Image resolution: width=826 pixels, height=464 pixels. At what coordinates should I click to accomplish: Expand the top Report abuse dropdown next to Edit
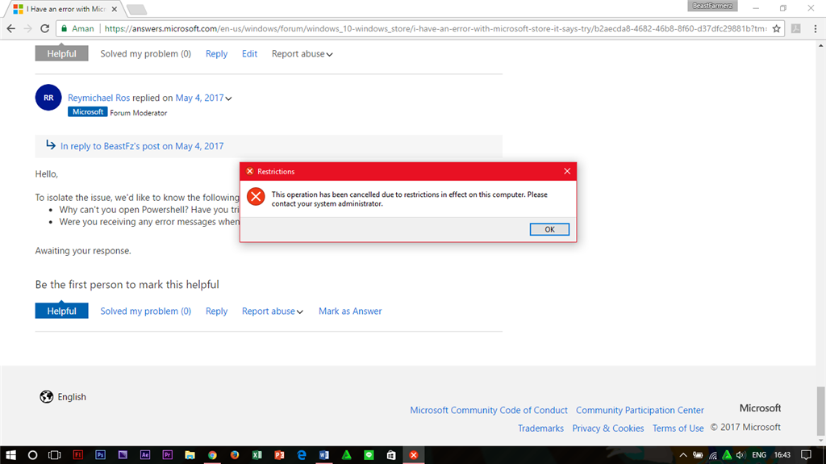[x=302, y=54]
